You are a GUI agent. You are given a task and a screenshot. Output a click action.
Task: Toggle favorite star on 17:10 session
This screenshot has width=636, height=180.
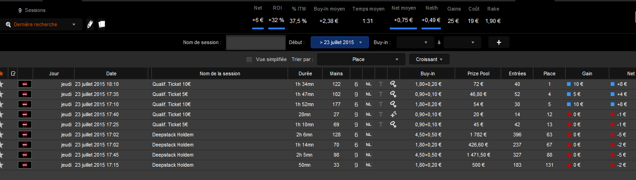(1, 104)
